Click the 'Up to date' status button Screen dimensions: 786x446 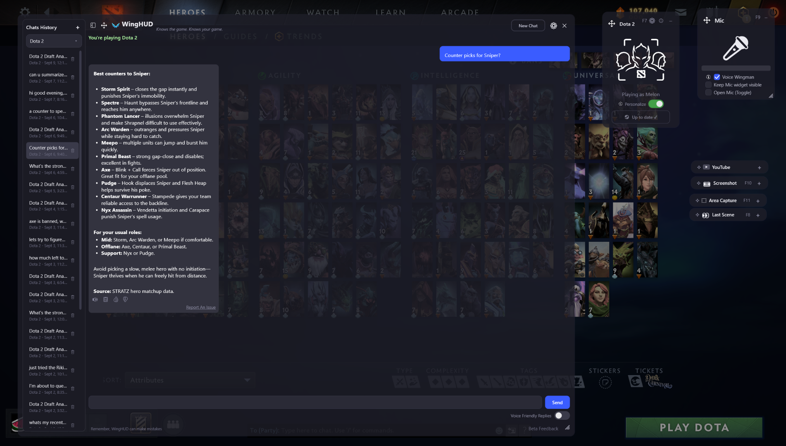[641, 117]
